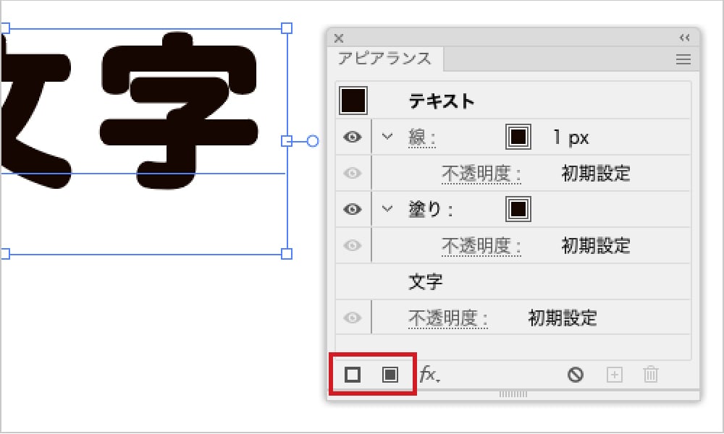The height and width of the screenshot is (434, 724).
Task: Collapse the 塗り fill row chevron
Action: coord(387,209)
